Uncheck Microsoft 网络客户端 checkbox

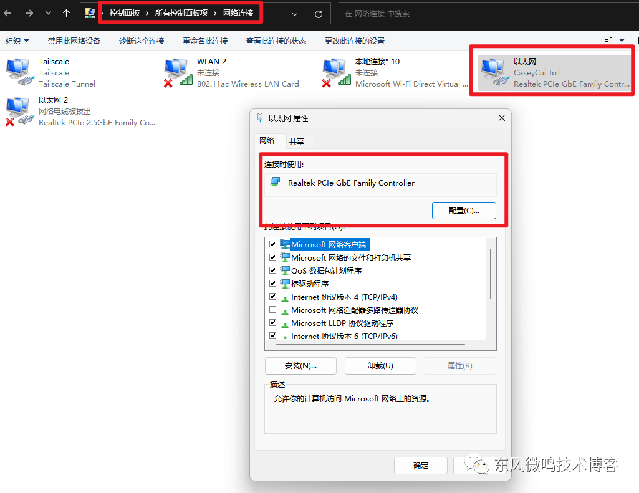273,244
